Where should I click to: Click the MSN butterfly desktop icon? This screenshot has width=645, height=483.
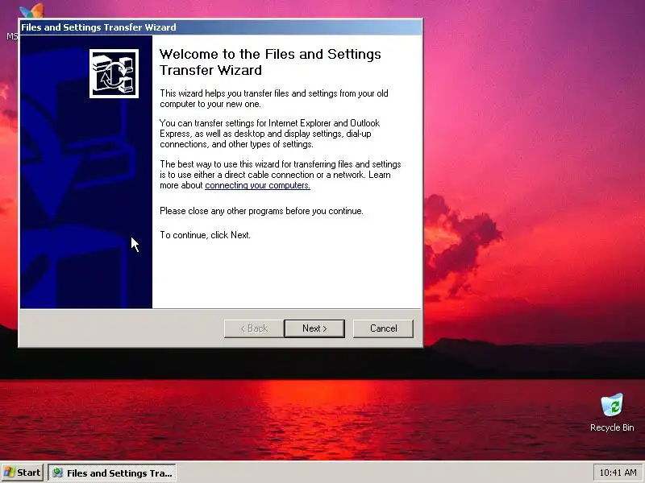(x=31, y=10)
